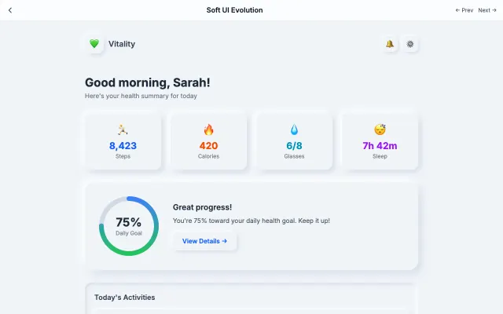Click the Soft UI Evolution title

click(234, 10)
